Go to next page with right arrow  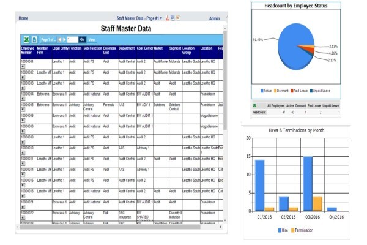[x=64, y=40]
